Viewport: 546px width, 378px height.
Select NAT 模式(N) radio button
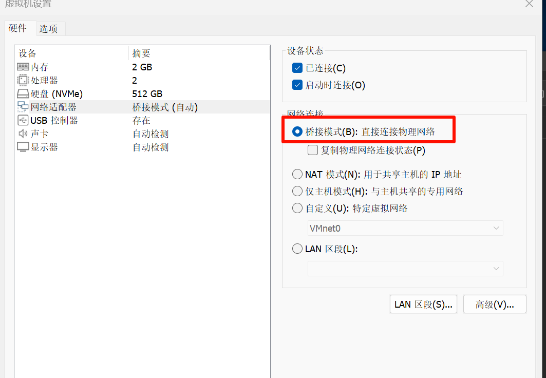297,175
